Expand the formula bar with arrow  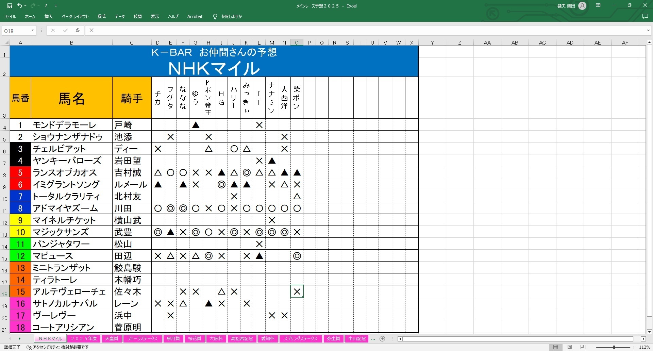click(648, 31)
